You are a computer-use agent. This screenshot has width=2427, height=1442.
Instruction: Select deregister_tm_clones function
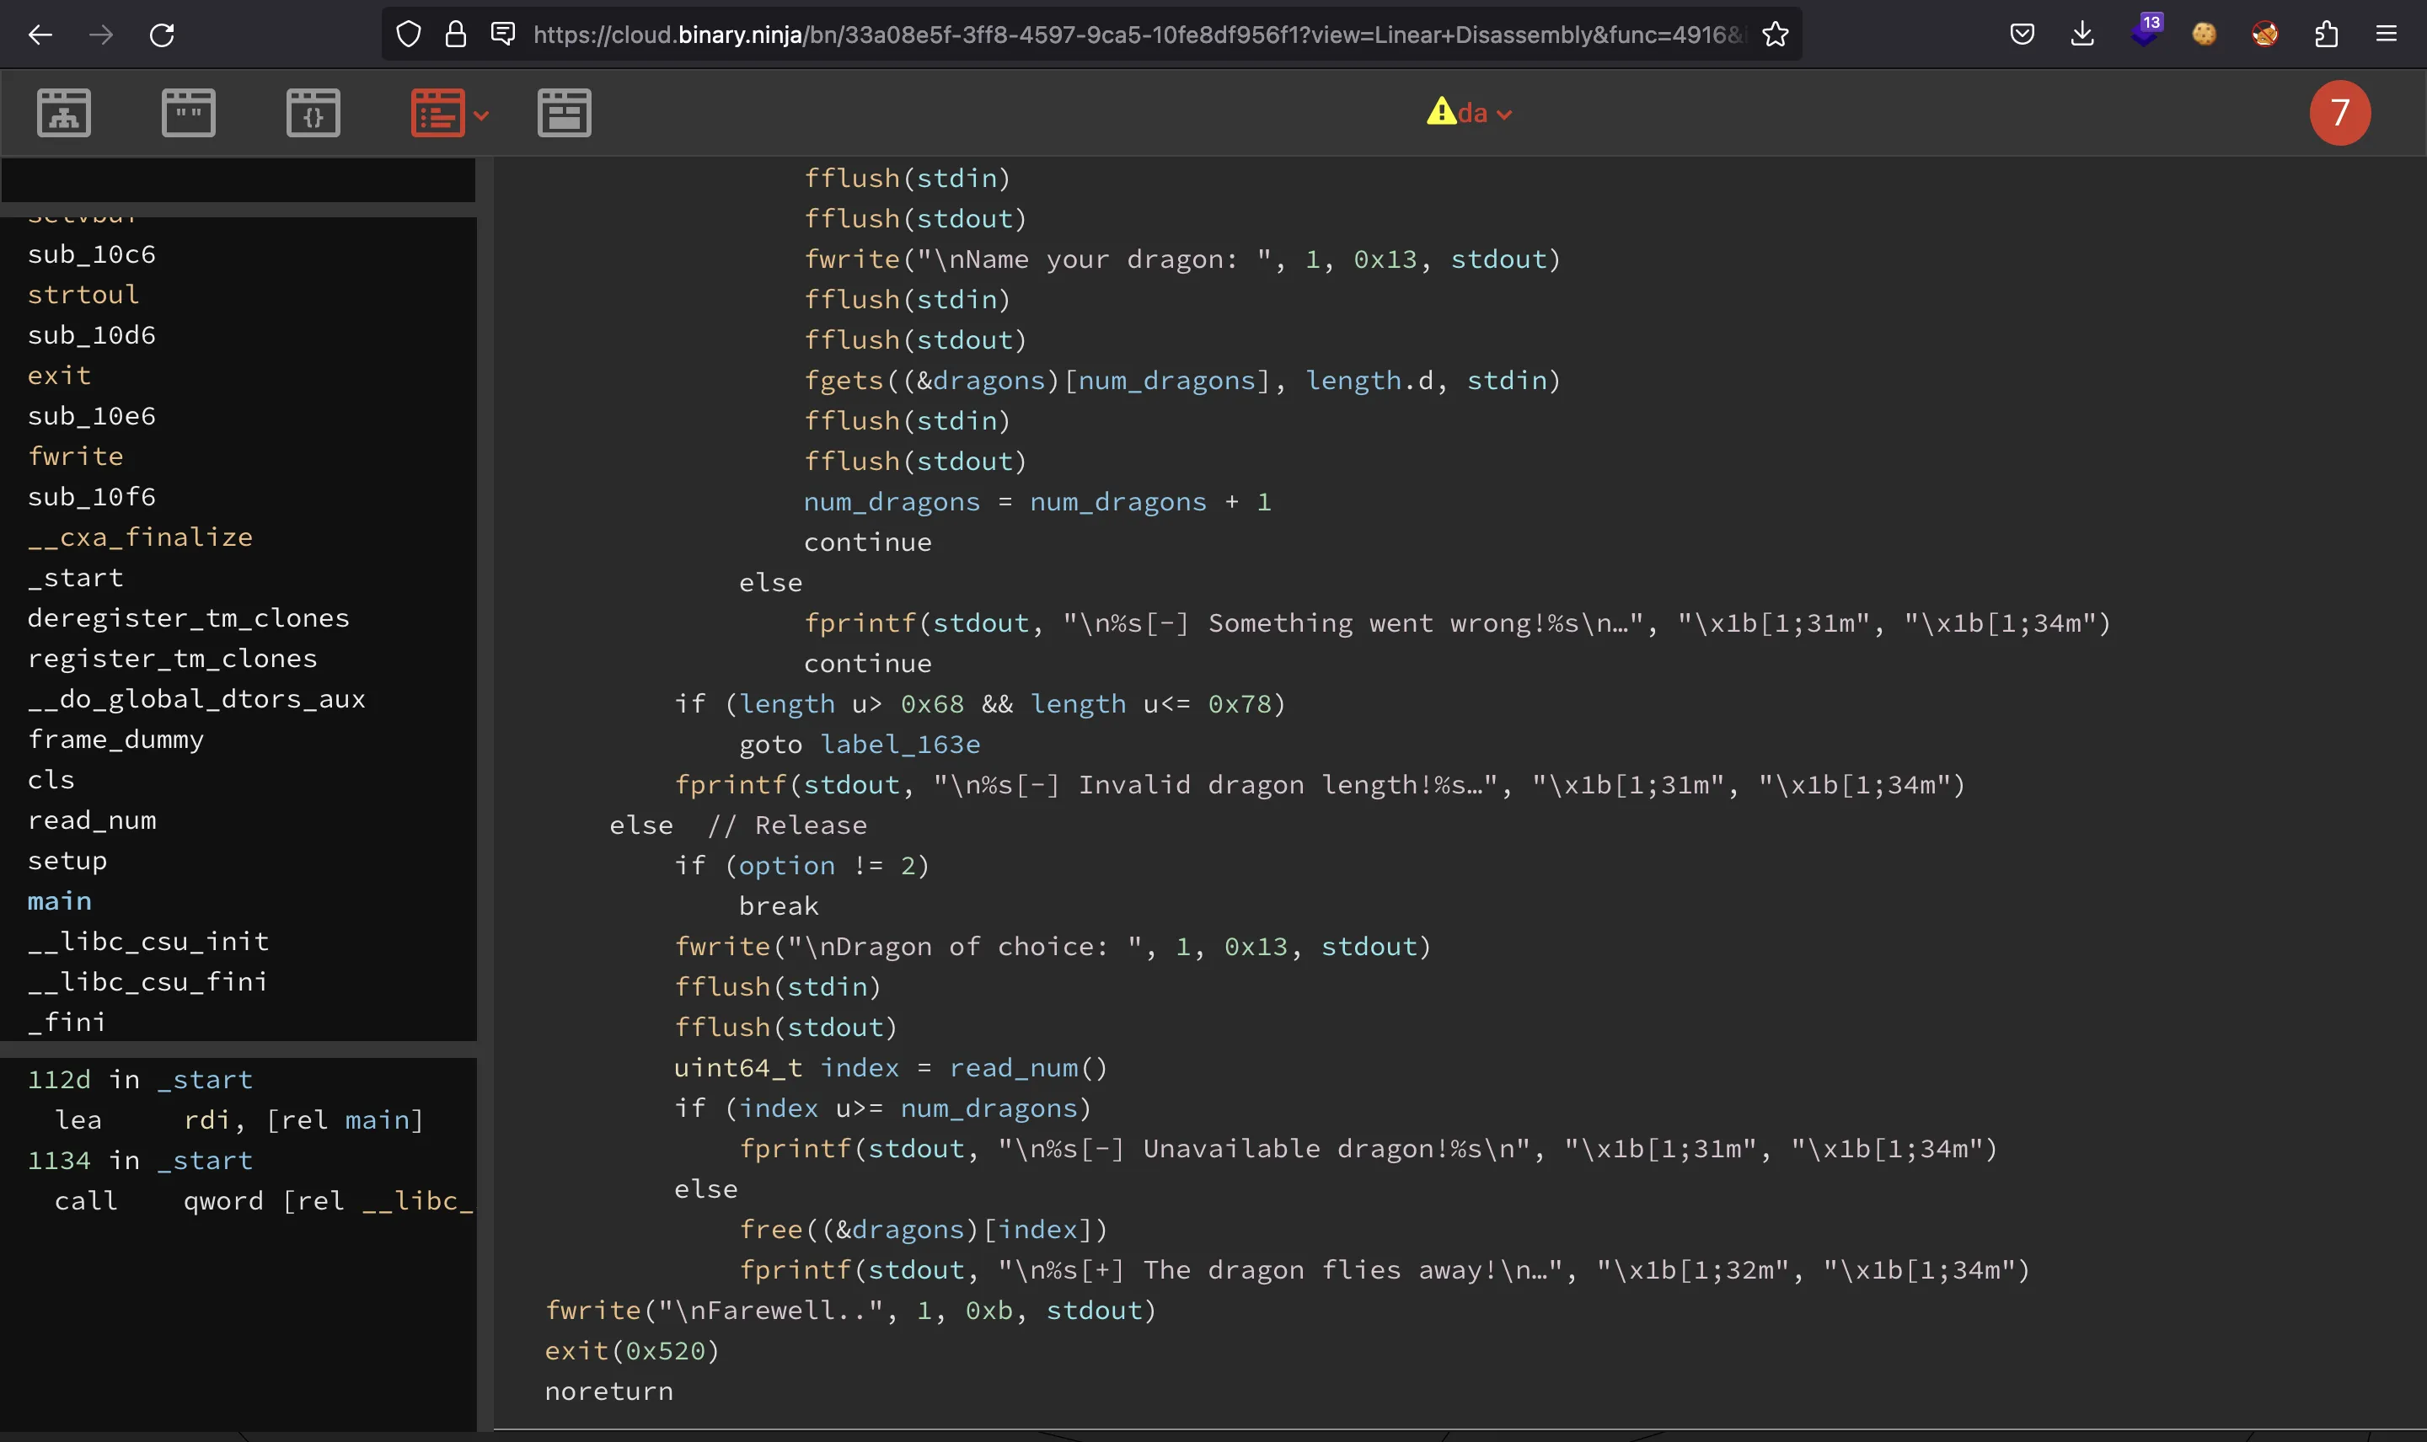click(189, 618)
